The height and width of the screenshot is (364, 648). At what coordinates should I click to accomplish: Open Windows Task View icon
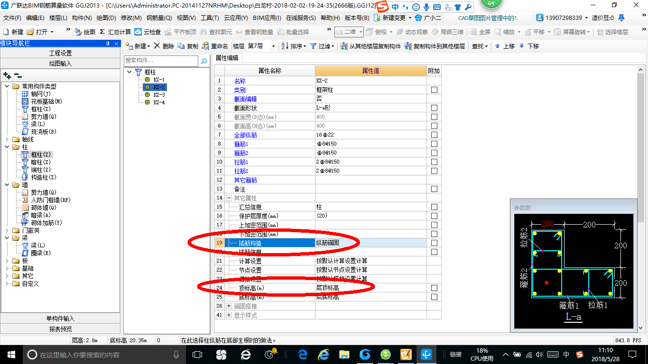[197, 355]
